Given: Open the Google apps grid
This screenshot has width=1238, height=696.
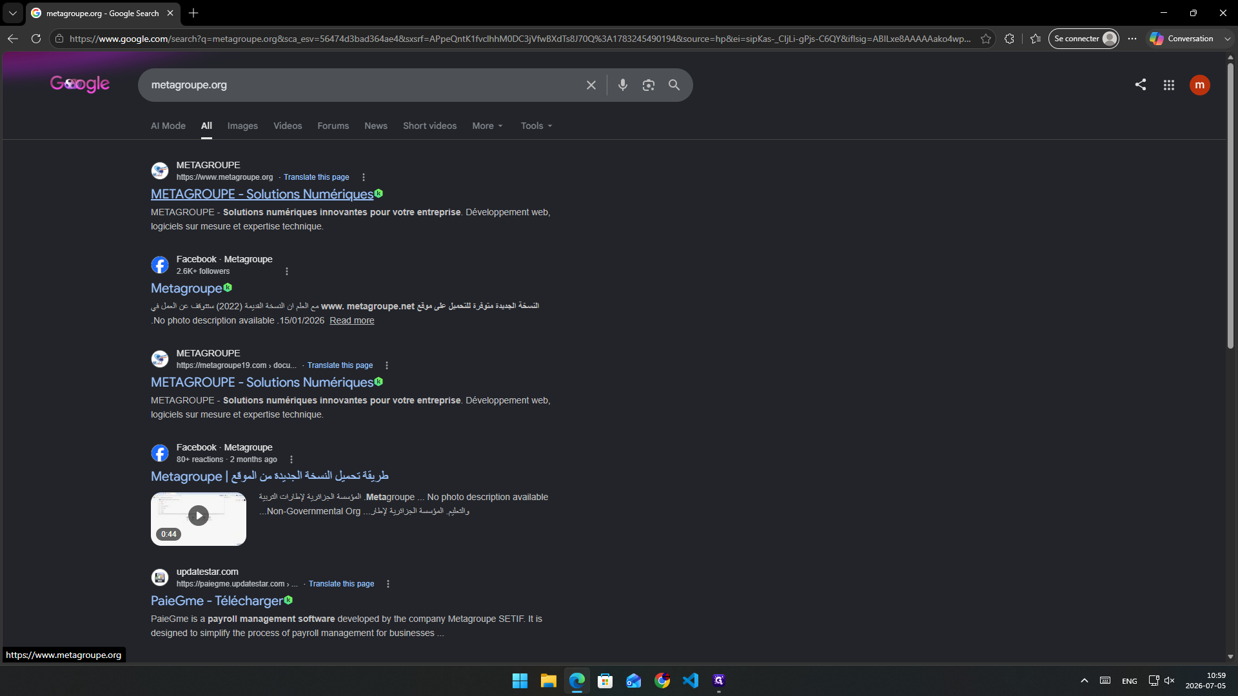Looking at the screenshot, I should click(x=1168, y=85).
